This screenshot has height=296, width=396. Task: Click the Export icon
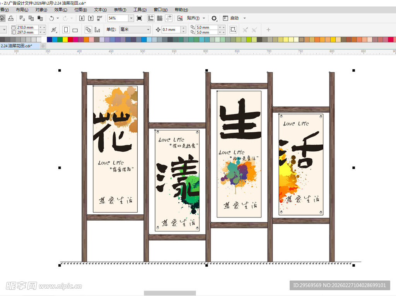click(x=90, y=18)
